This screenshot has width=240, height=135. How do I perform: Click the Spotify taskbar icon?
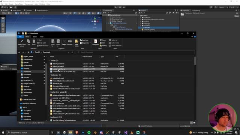click(x=89, y=132)
